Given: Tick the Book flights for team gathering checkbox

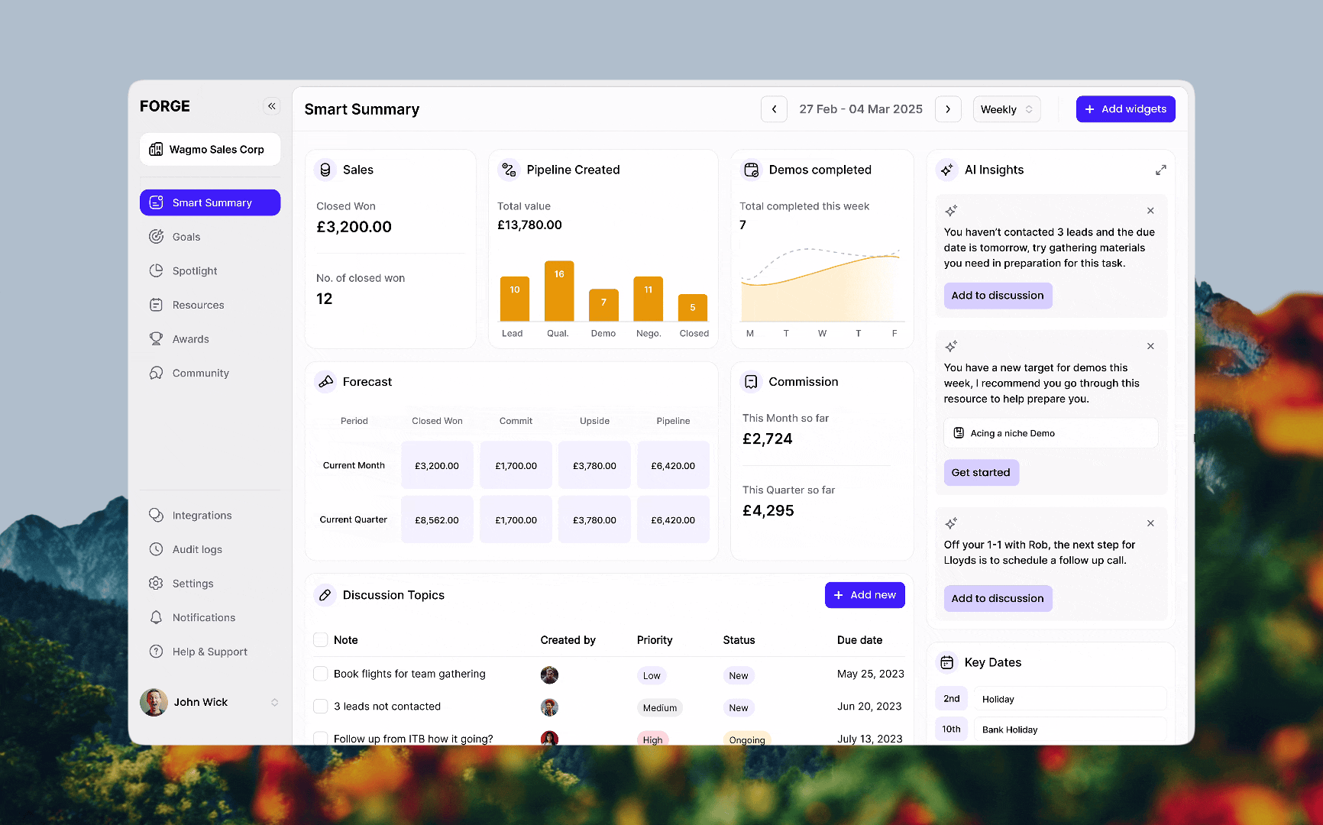Looking at the screenshot, I should click(x=321, y=674).
